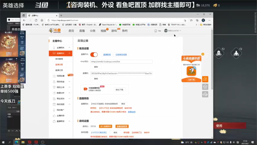This screenshot has height=145, width=257.
Task: Open 主播扶持 in the sidebar
Action: 60,116
